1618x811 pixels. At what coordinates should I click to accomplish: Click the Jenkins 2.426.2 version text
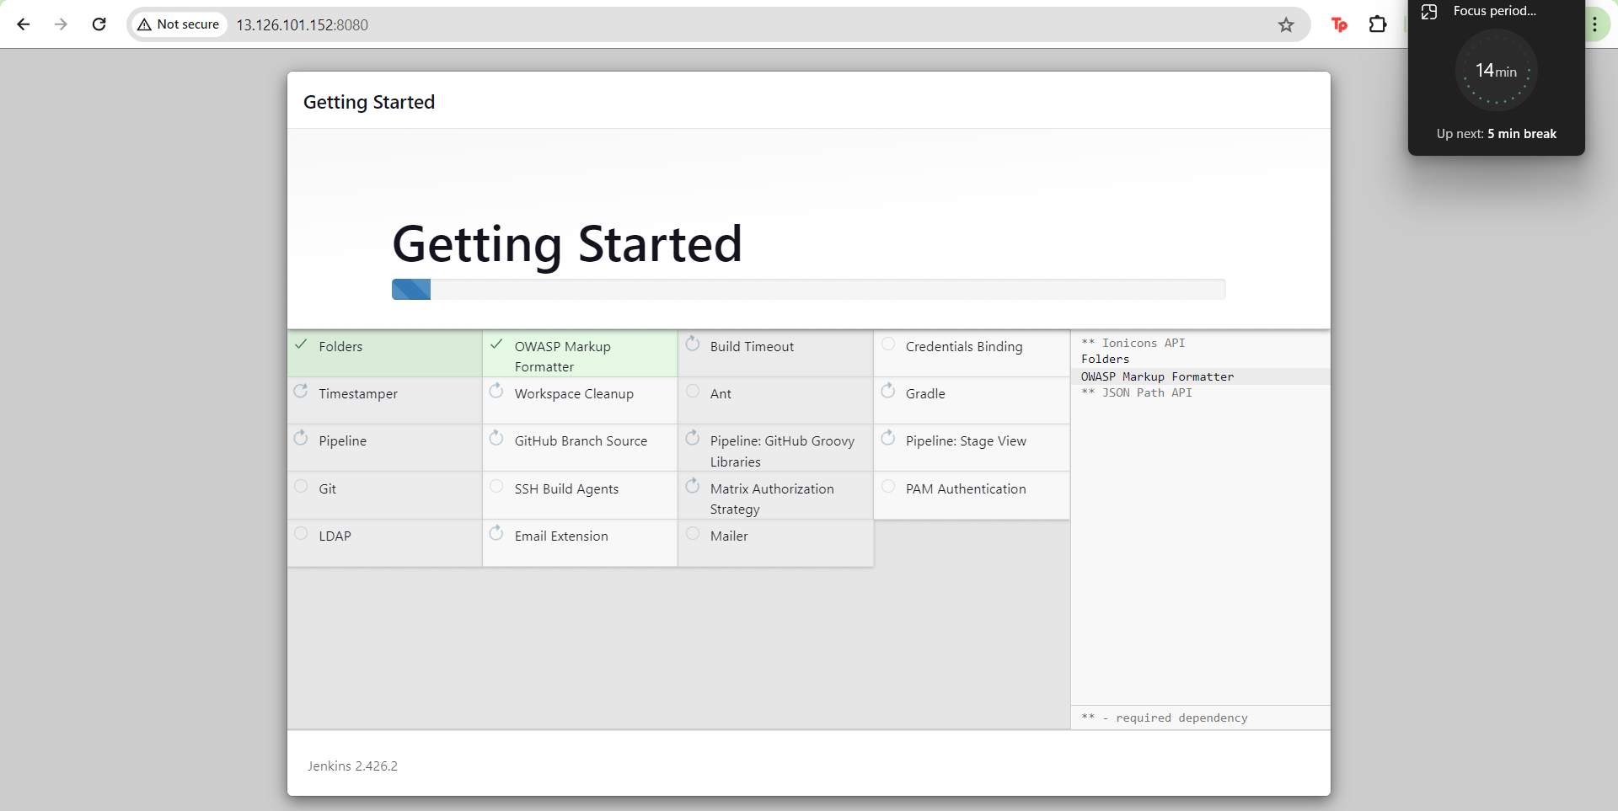[352, 766]
